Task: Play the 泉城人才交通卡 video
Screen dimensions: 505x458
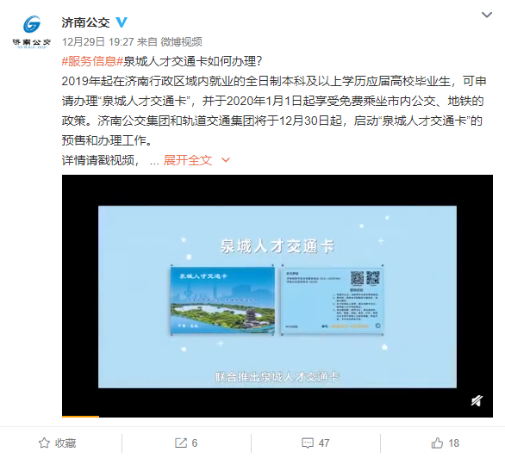Action: tap(277, 296)
